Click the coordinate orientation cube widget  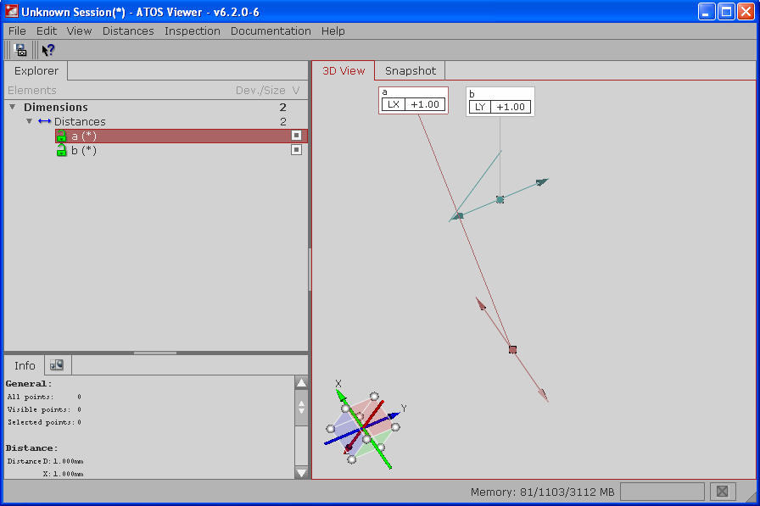click(364, 426)
